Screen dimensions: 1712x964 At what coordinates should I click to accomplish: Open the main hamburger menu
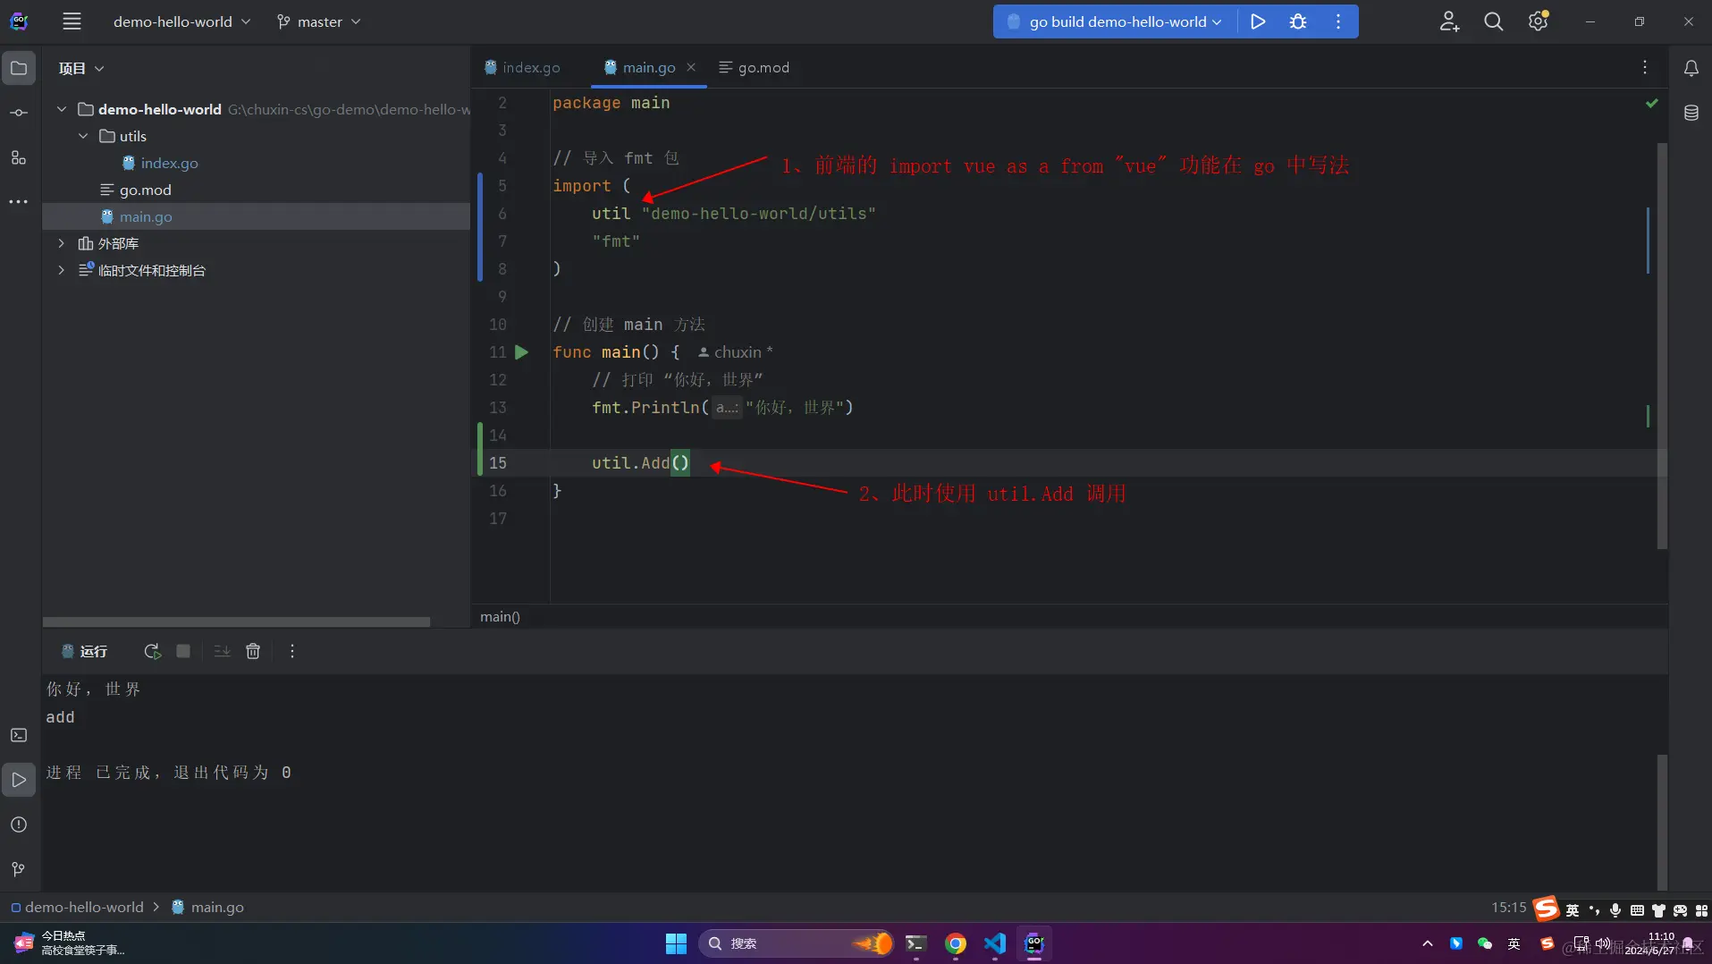click(72, 21)
